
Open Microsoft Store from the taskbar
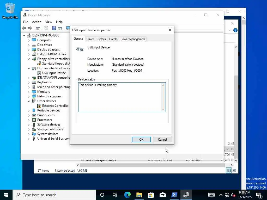[151, 195]
